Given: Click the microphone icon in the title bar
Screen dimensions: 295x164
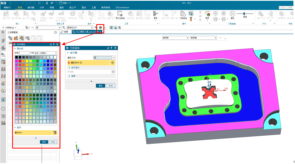Looking at the screenshot, I should coord(47,3).
